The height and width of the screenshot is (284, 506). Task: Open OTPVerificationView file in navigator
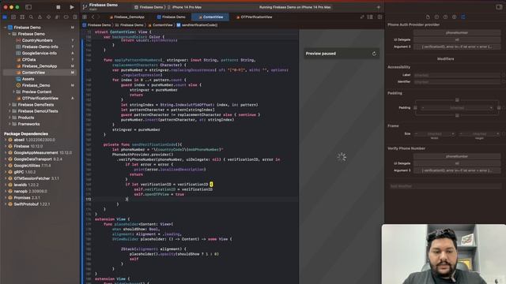click(40, 99)
